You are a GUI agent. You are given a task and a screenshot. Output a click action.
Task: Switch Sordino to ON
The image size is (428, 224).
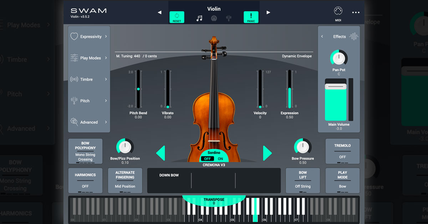point(220,159)
